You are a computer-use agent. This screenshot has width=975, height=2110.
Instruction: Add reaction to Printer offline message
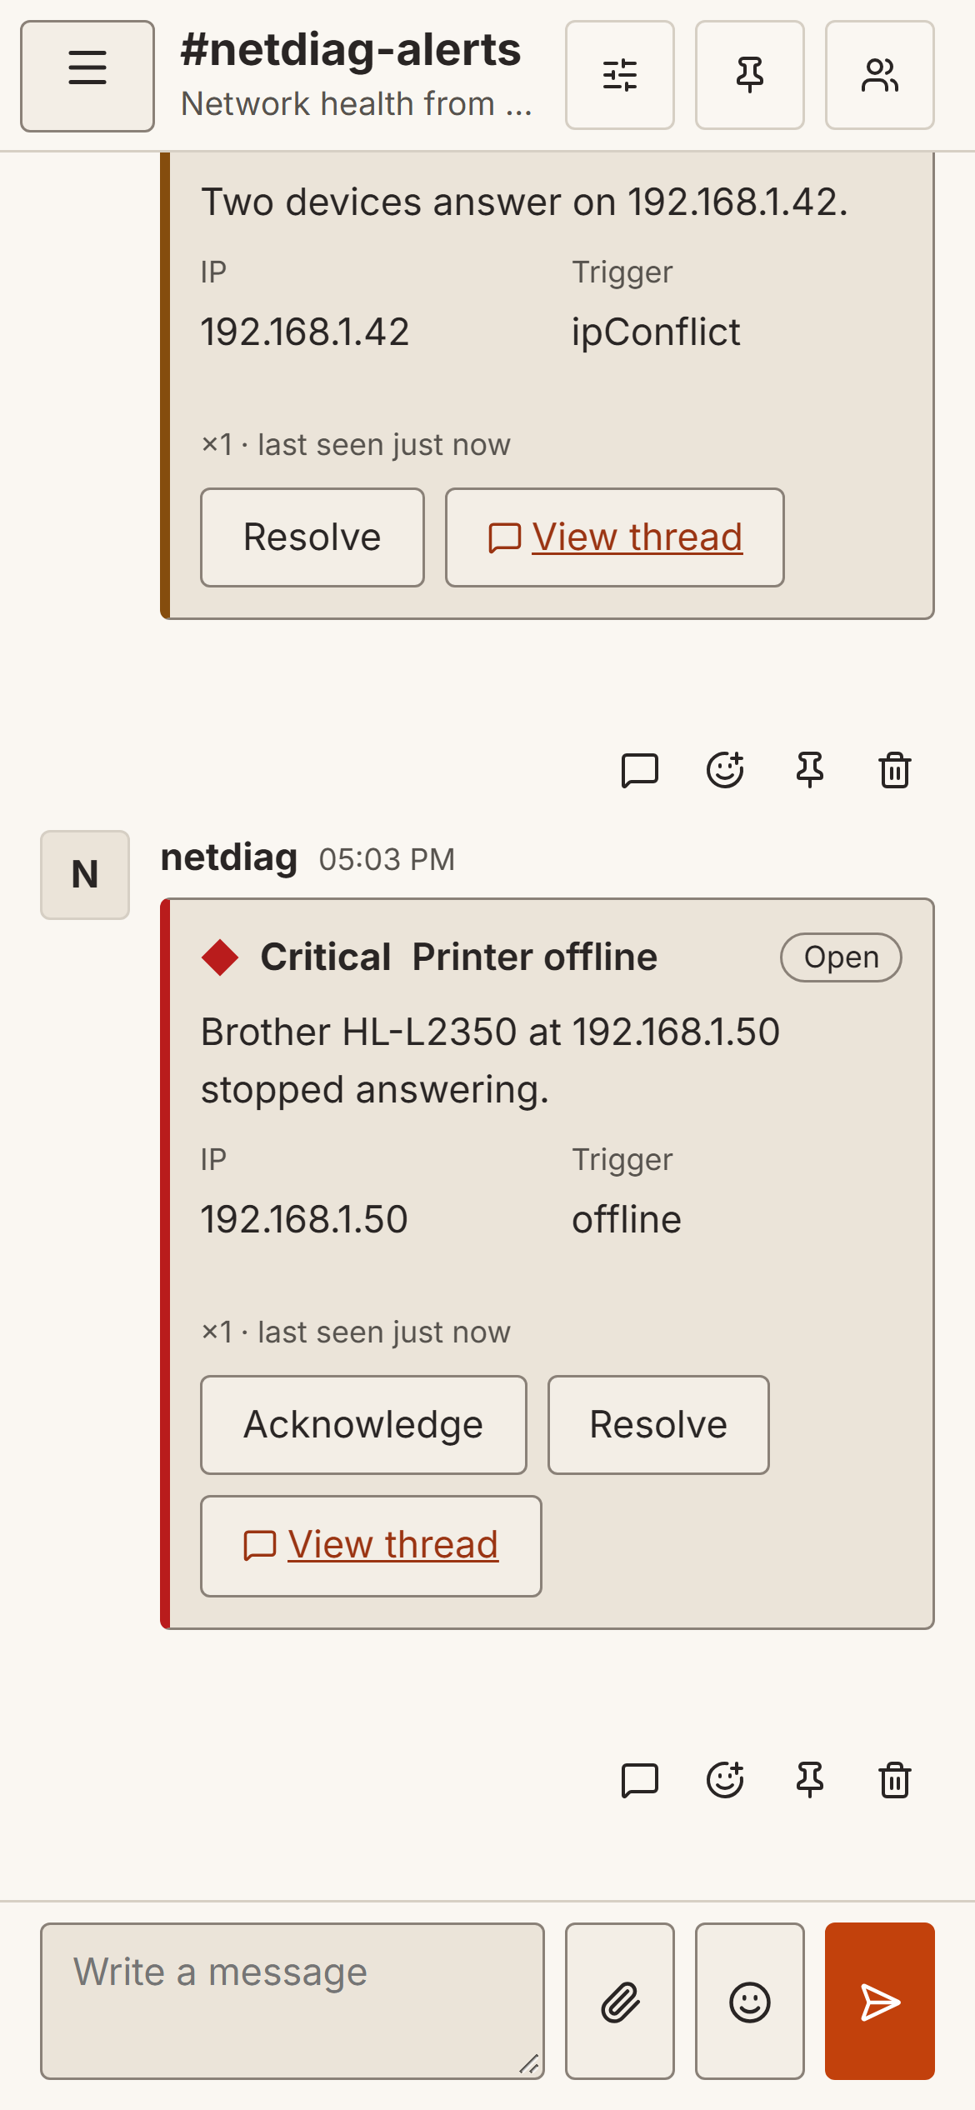[x=725, y=1780]
